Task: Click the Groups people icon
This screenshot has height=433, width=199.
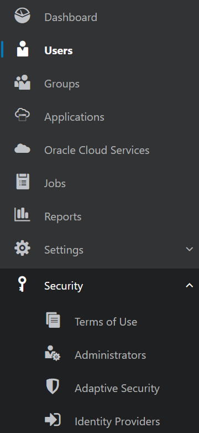Action: pyautogui.click(x=22, y=82)
